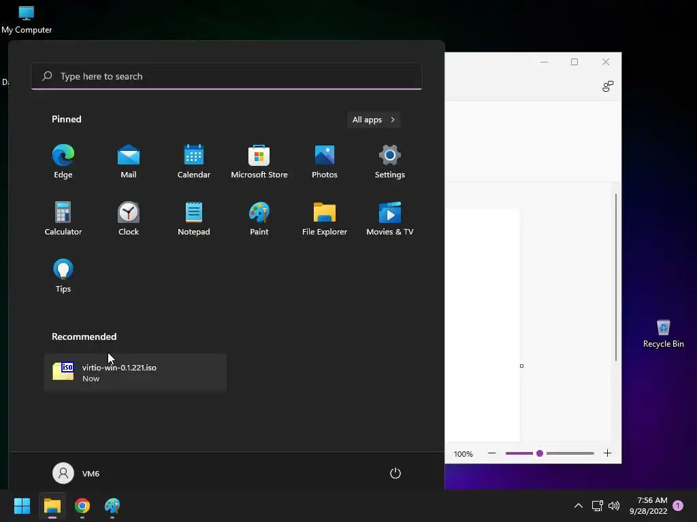The height and width of the screenshot is (522, 697).
Task: Click the 100% zoom level in Paint
Action: [x=463, y=454]
